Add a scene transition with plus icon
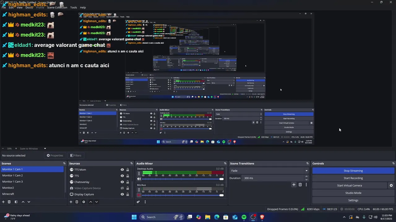Viewport: 396px width, 222px height. click(294, 185)
